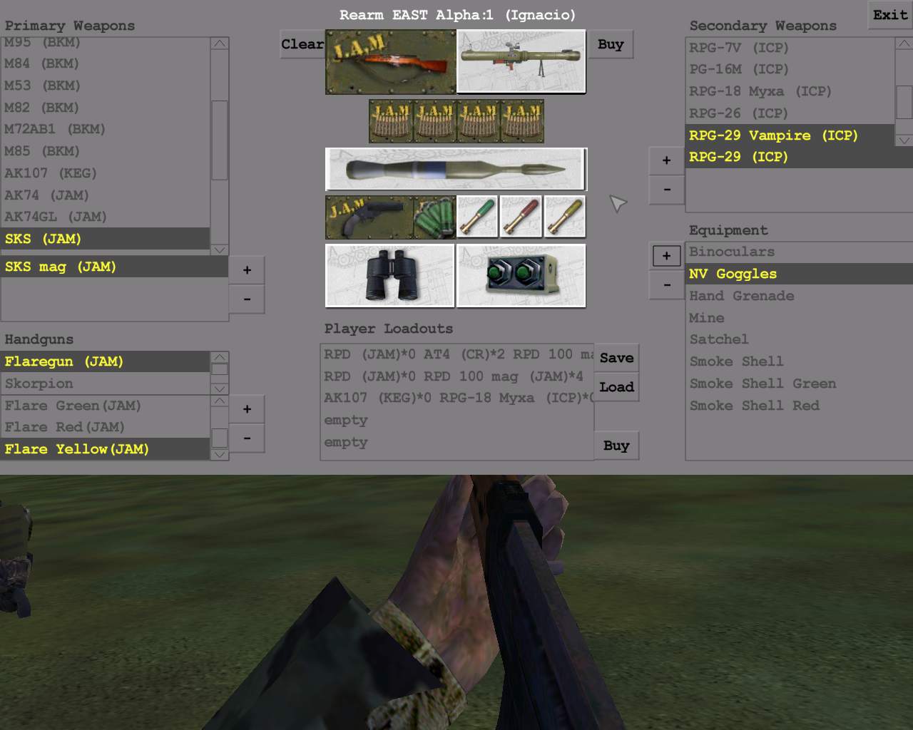Select M53 (BKM) primary weapon
913x730 pixels.
click(x=106, y=86)
